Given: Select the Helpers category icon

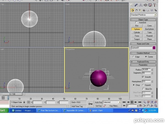Looking at the screenshot, I should coord(148,10).
